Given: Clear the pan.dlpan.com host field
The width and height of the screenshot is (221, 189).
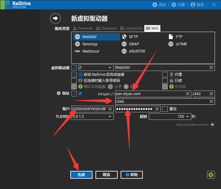Looking at the screenshot, I should click(188, 94).
